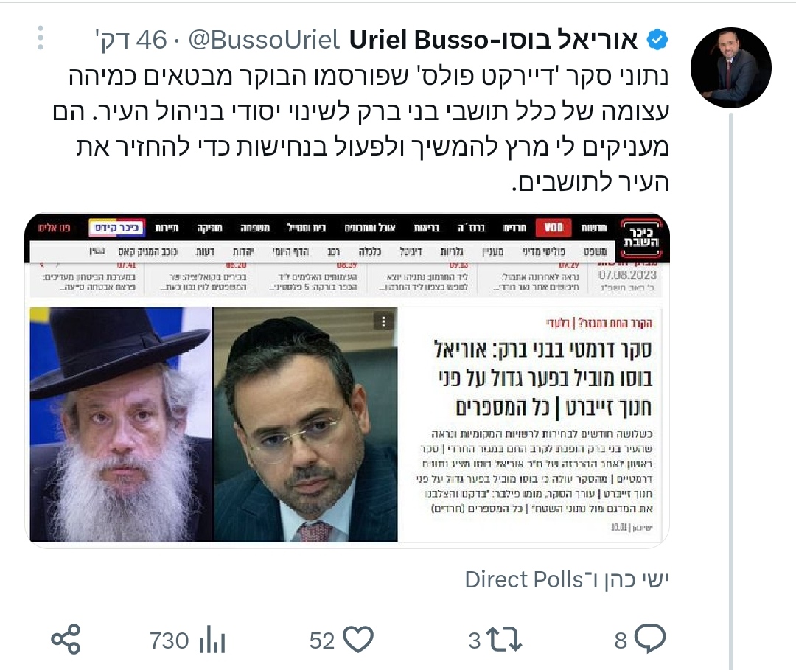Click the blue verified badge
Viewport: 796px width, 670px height.
tap(657, 40)
